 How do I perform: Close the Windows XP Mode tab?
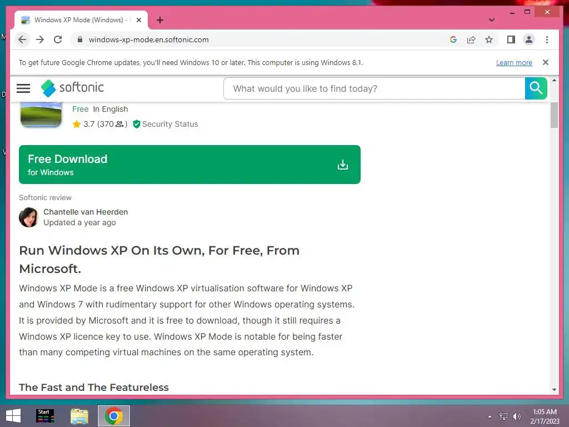[138, 21]
